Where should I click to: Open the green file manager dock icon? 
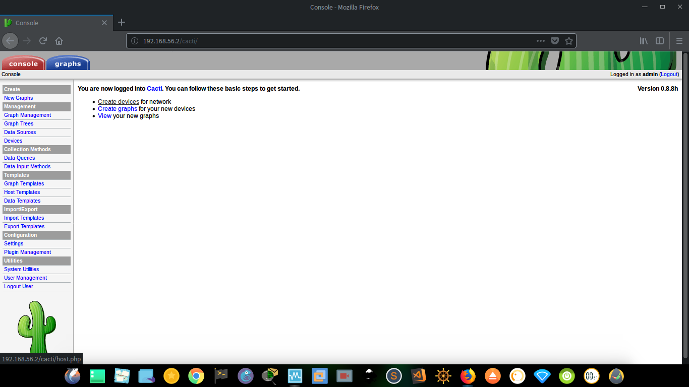click(x=97, y=376)
